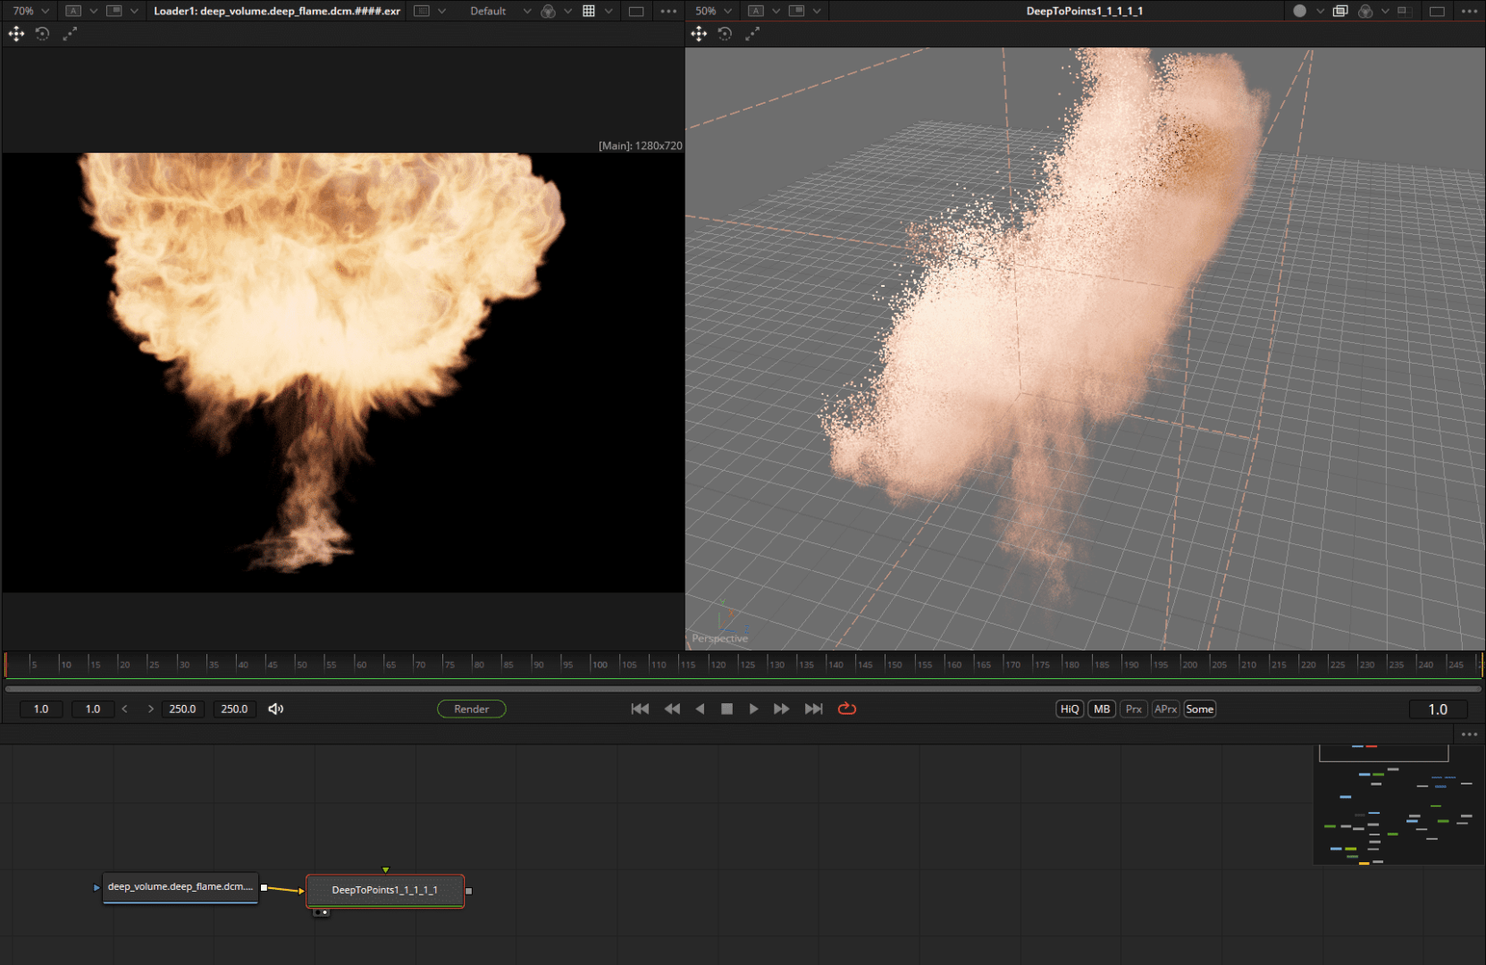Select the DeepToPoints1_1_1_1_1 node in the flow
Viewport: 1486px width, 965px height.
pyautogui.click(x=385, y=891)
